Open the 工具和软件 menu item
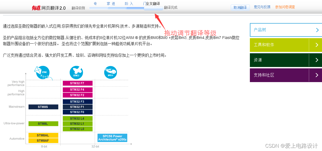The width and height of the screenshot is (322, 151). [x=286, y=45]
